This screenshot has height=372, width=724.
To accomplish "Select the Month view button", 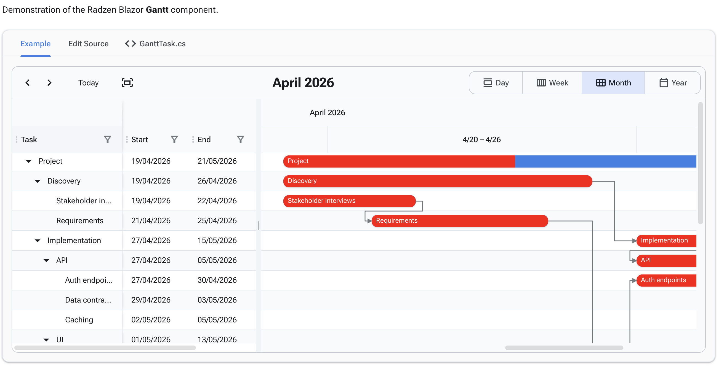I will (x=614, y=83).
